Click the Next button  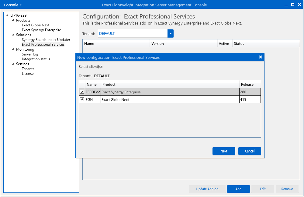(224, 151)
